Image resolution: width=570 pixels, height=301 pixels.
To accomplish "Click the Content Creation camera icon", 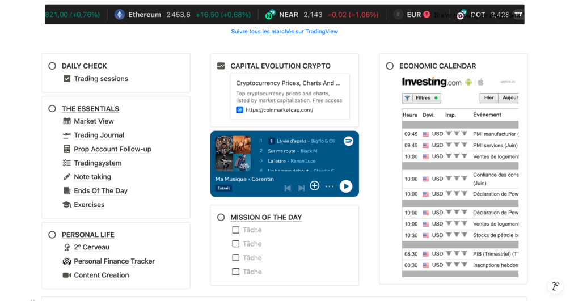I will pyautogui.click(x=66, y=275).
